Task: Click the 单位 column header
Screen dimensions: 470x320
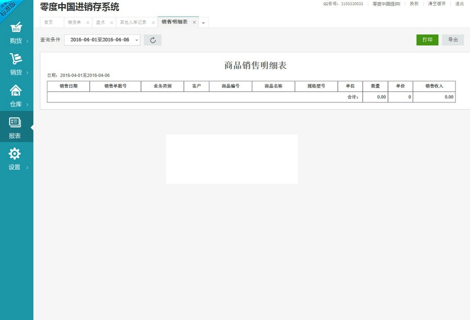Action: point(350,86)
